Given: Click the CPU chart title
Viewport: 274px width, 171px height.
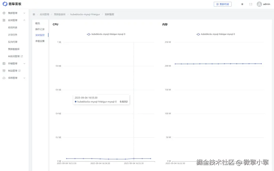Looking at the screenshot, I should [55, 24].
